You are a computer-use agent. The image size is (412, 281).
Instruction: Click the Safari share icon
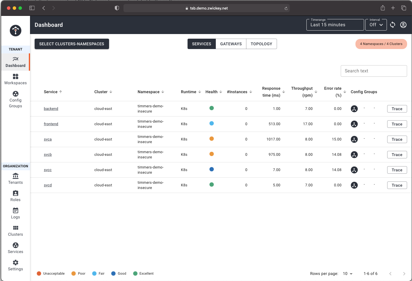383,8
